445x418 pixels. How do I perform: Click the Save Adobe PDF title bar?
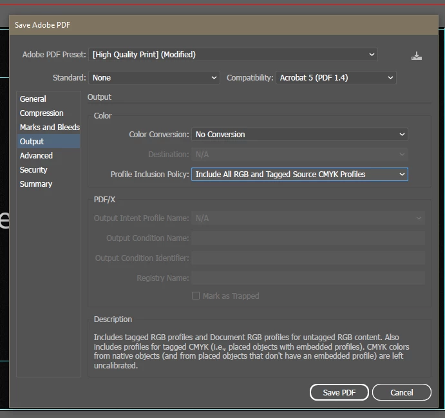coord(223,25)
